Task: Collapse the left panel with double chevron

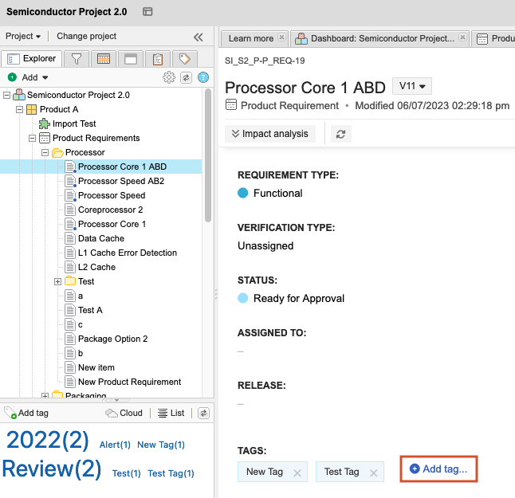Action: [199, 37]
